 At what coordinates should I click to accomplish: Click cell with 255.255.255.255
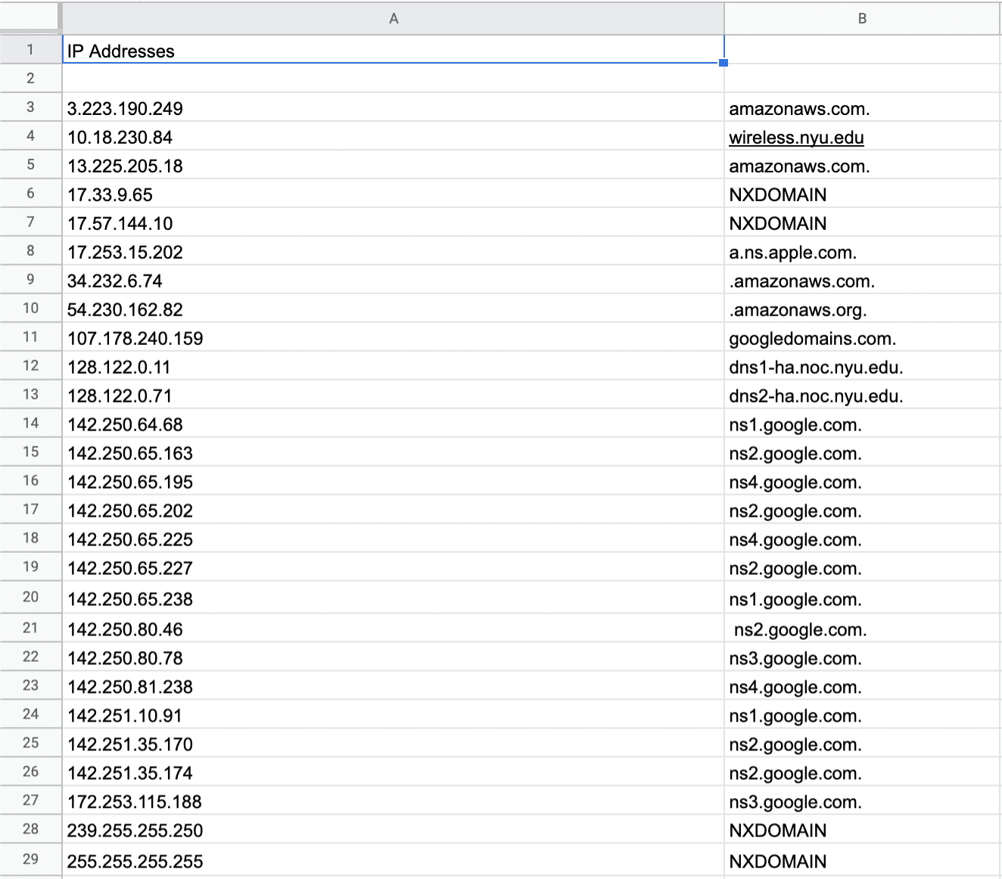[x=393, y=861]
